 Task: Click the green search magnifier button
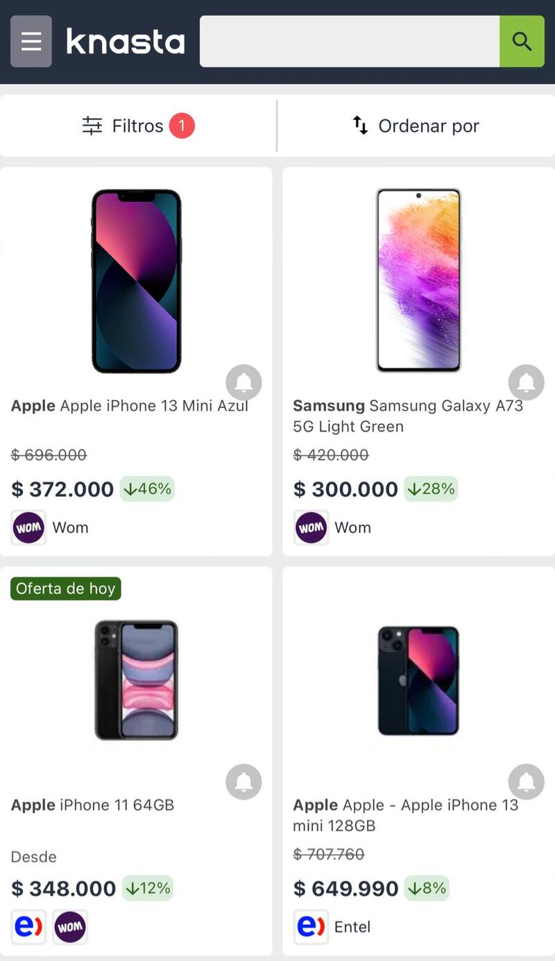(522, 42)
